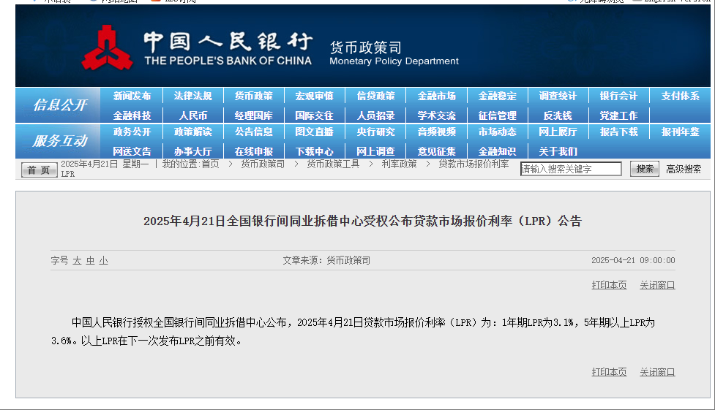Screen dimensions: 715x410
Task: Visit 网上展厅 page
Action: [558, 132]
